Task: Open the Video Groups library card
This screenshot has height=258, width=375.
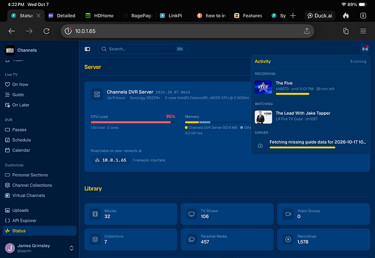Action: point(323,214)
